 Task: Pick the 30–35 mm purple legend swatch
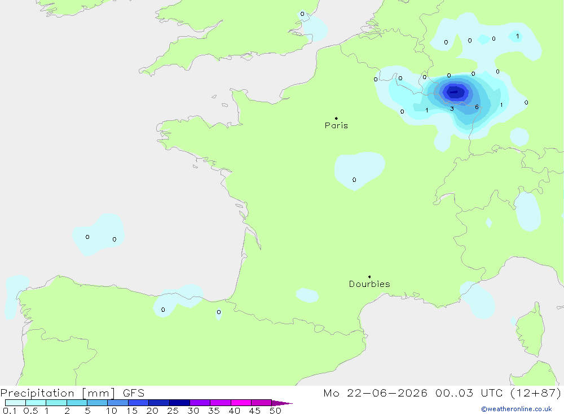pos(200,403)
